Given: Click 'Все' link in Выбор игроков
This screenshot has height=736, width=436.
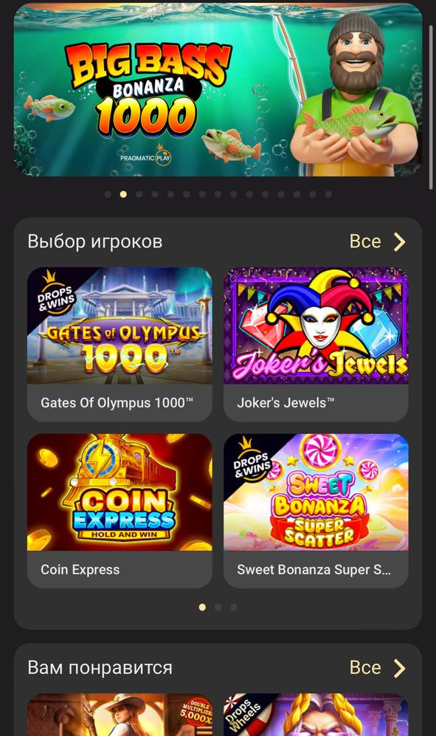Looking at the screenshot, I should (x=365, y=241).
